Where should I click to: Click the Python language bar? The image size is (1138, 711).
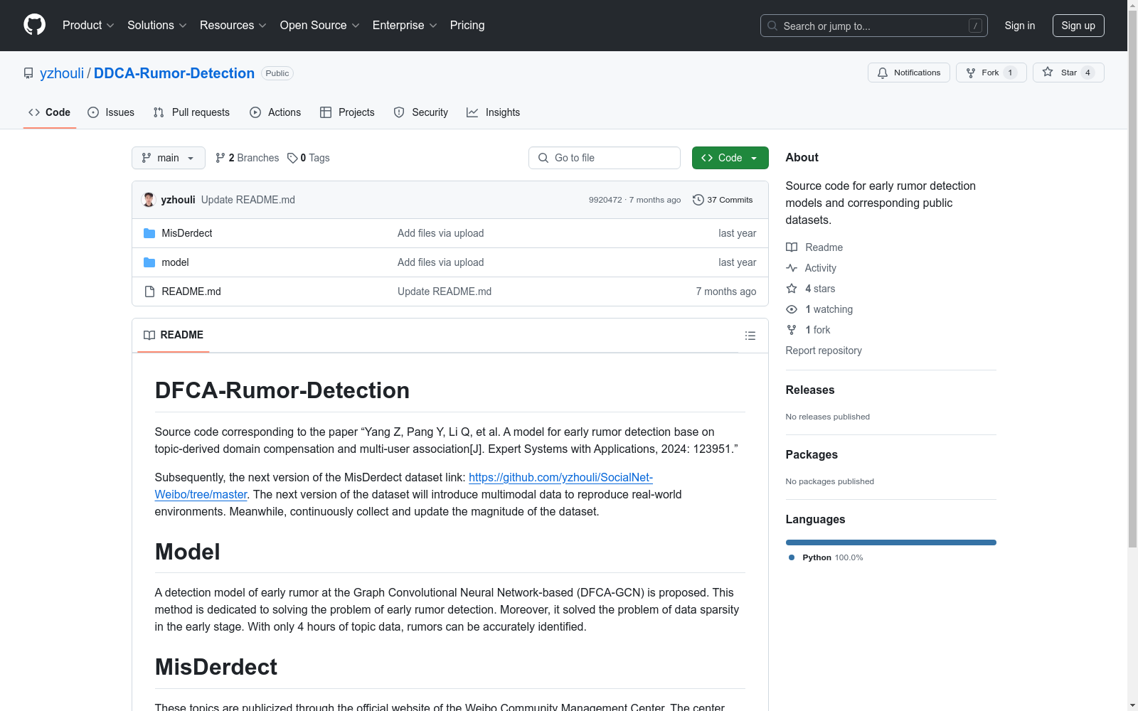[891, 542]
